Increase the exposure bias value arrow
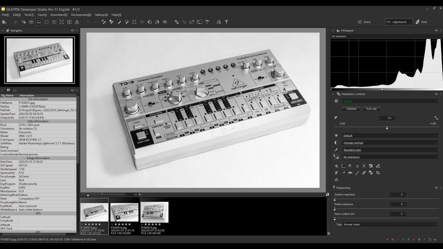The width and height of the screenshot is (443, 249). coord(394,118)
